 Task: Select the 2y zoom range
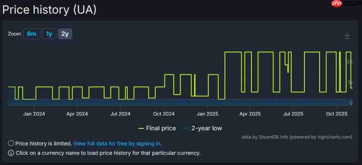[x=65, y=34]
